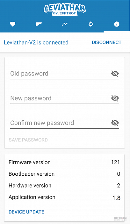The width and height of the screenshot is (130, 224).
Task: Click the Hardware version row
Action: pos(64,185)
